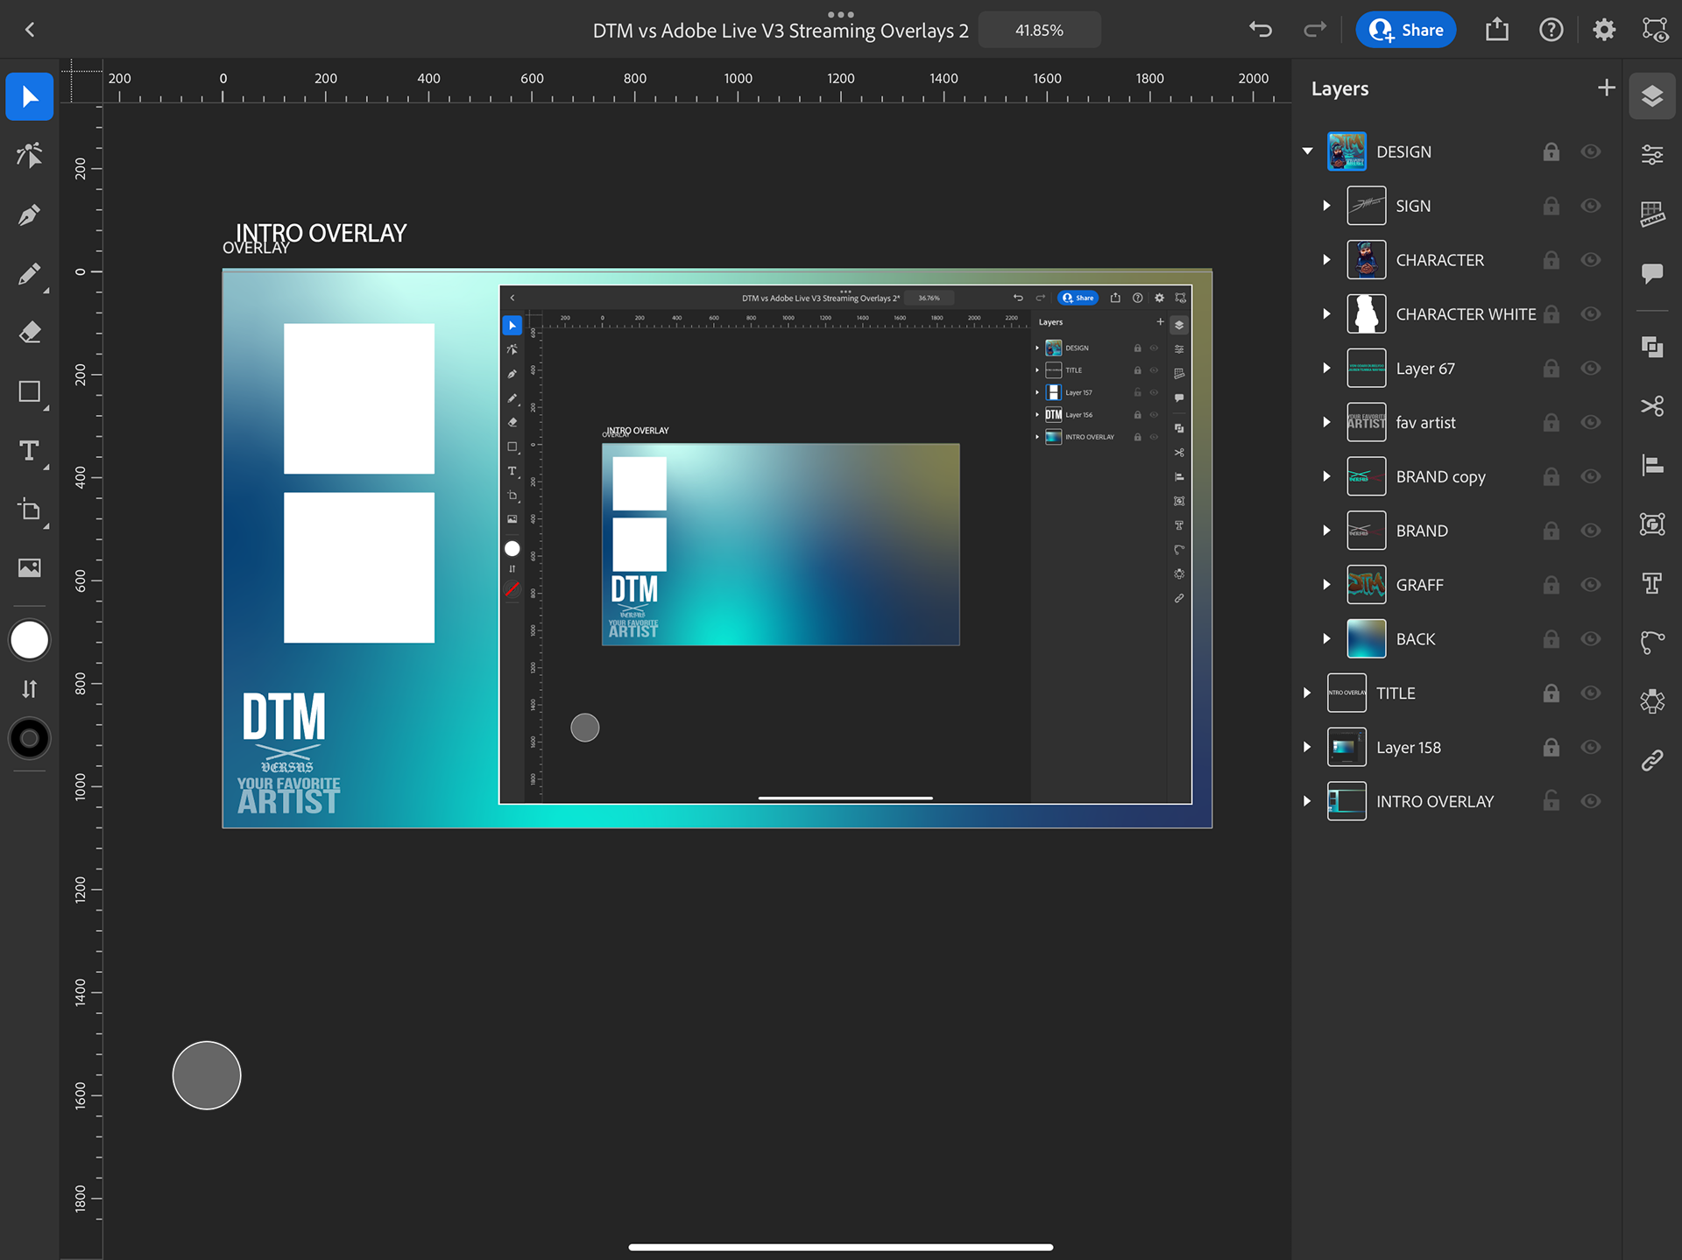
Task: Add a new layer with plus
Action: [x=1606, y=88]
